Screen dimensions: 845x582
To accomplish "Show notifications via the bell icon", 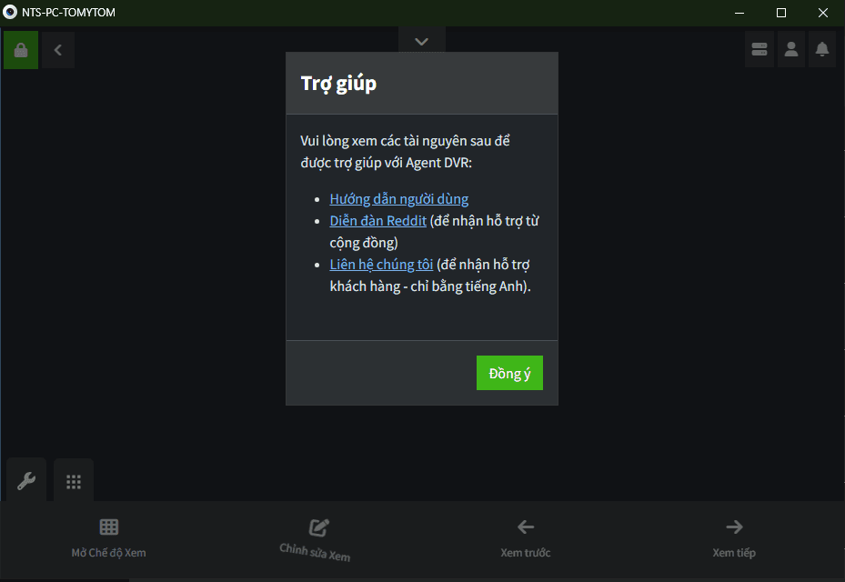I will pyautogui.click(x=822, y=49).
